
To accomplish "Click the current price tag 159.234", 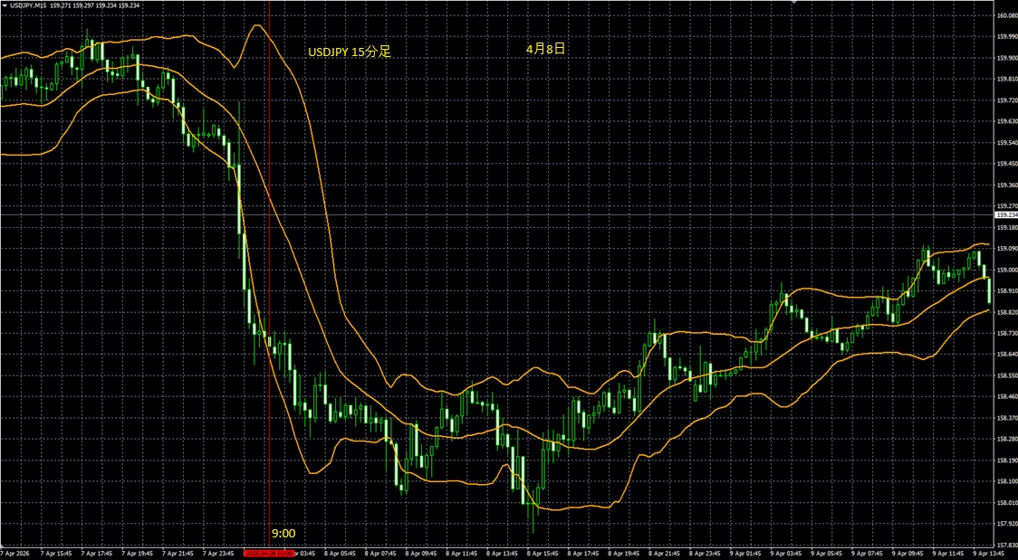I will pyautogui.click(x=1005, y=215).
